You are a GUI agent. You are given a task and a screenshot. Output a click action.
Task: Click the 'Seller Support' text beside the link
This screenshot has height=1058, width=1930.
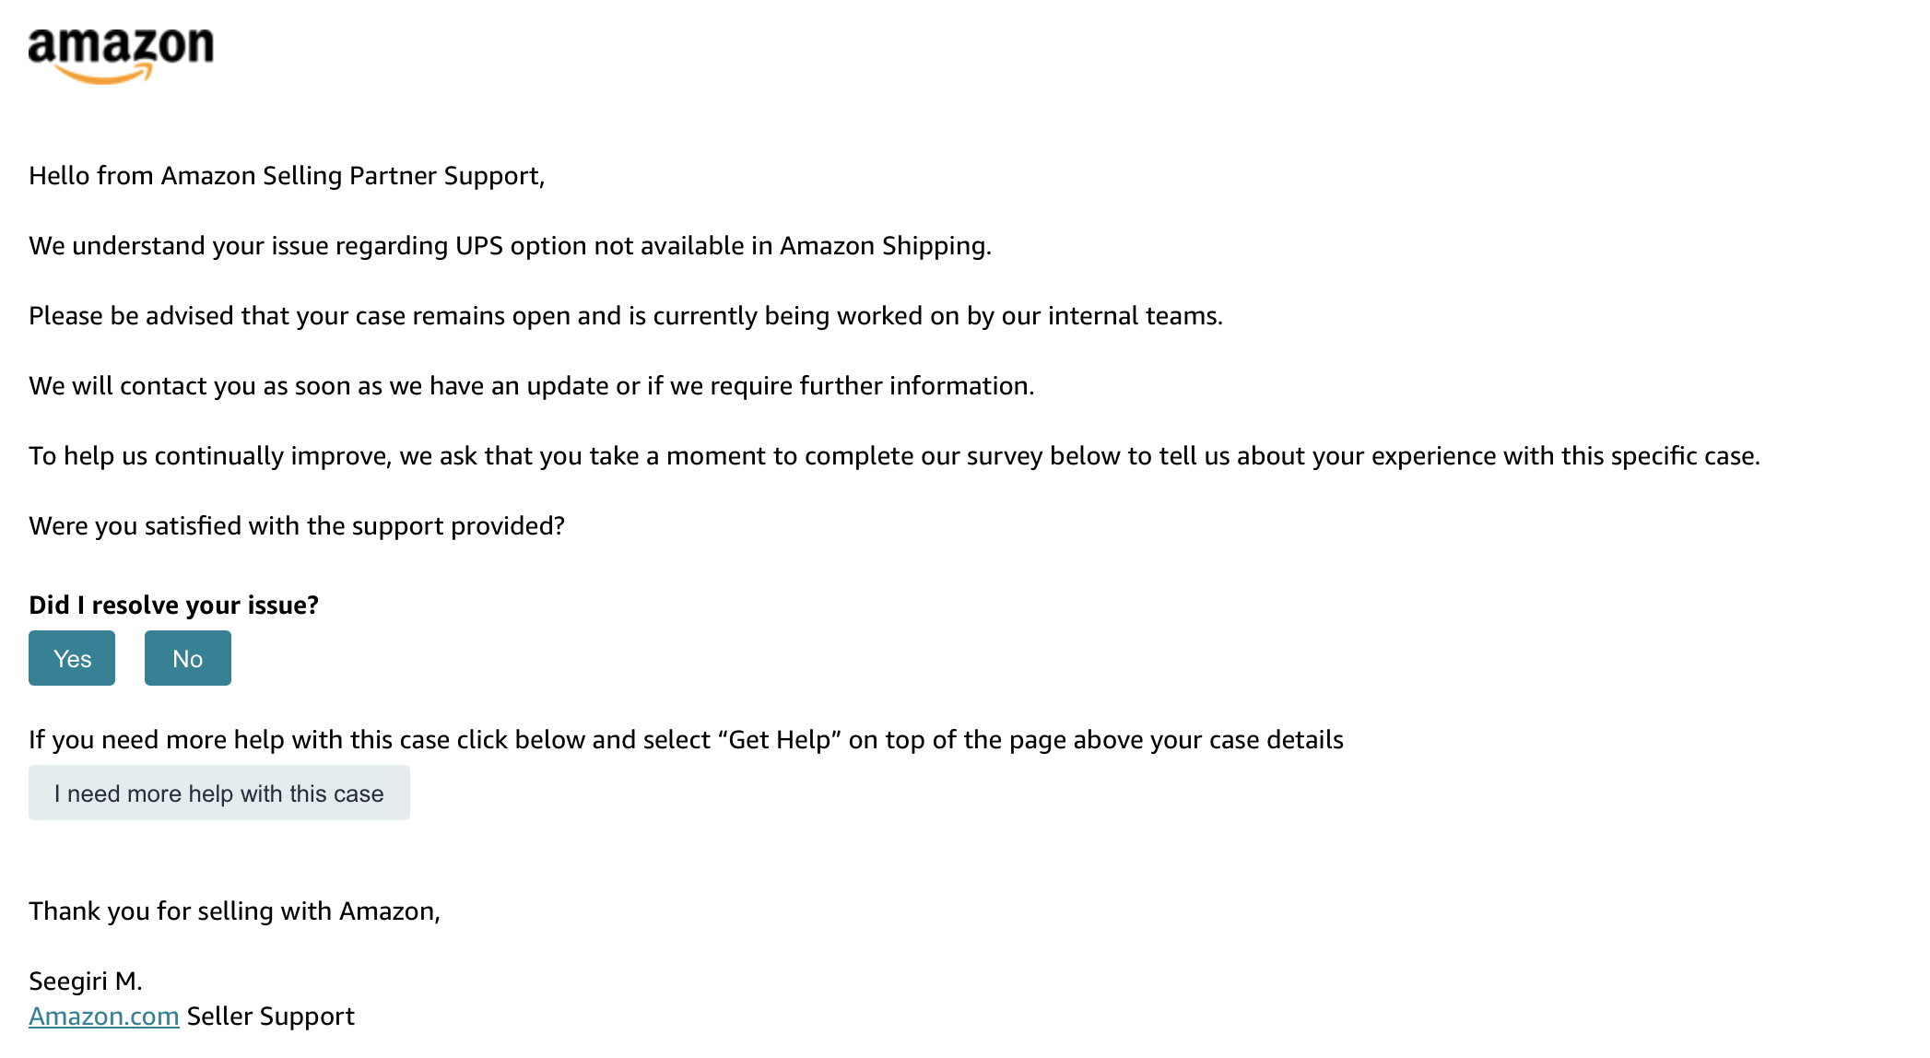tap(271, 1016)
